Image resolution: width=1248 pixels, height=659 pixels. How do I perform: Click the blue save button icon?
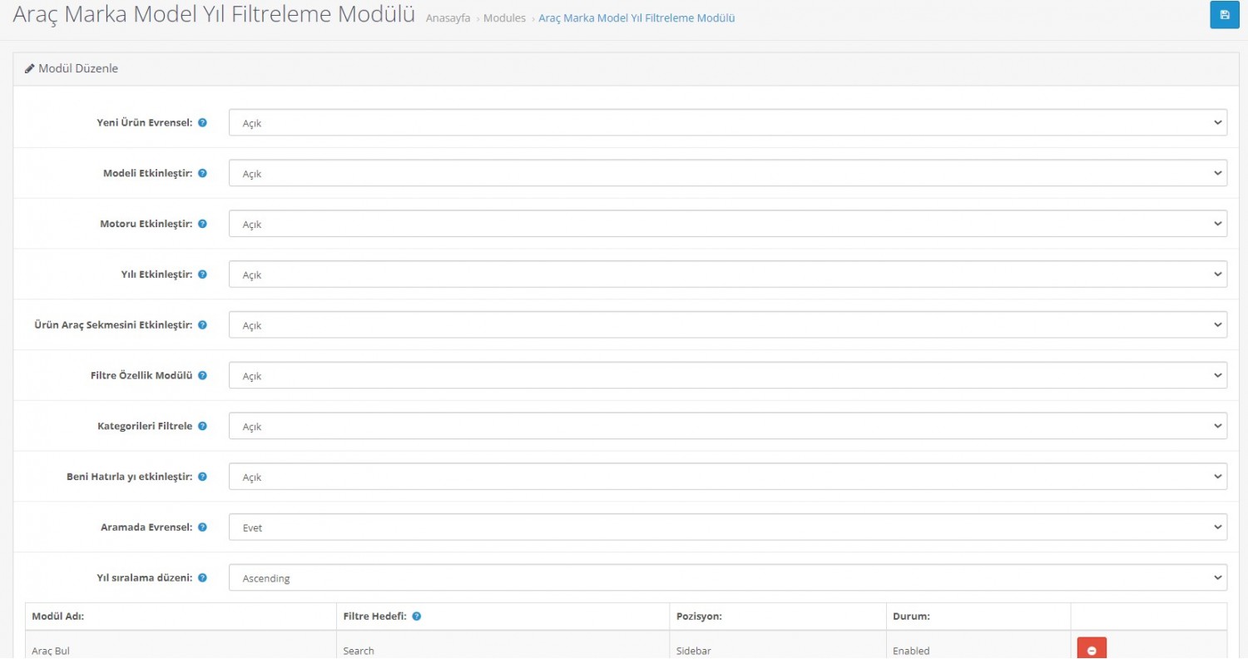[x=1224, y=15]
